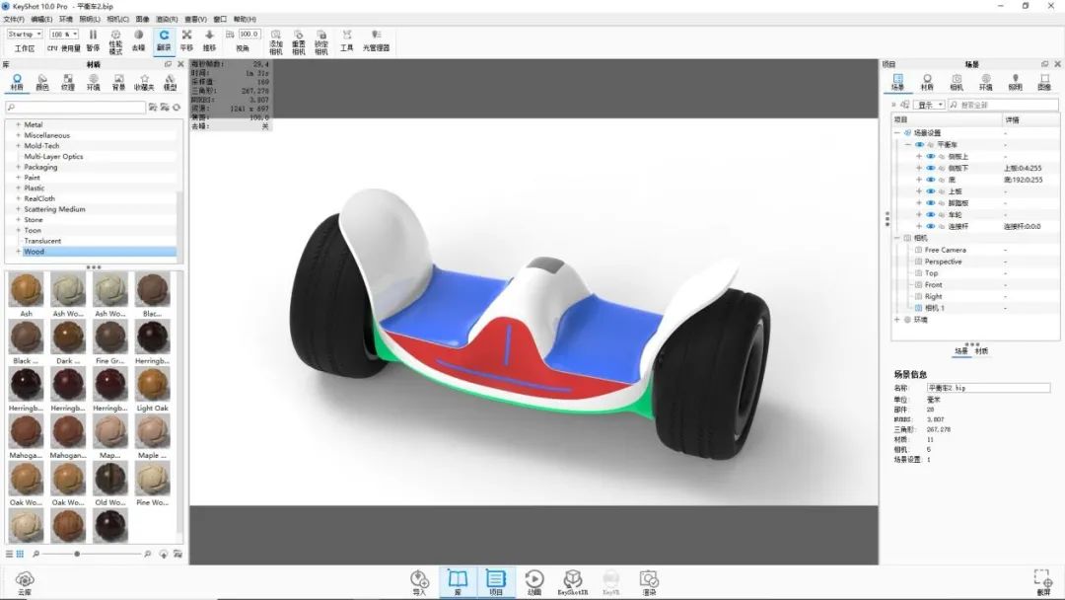
Task: Expand the 环境 node in scene tree
Action: 896,320
